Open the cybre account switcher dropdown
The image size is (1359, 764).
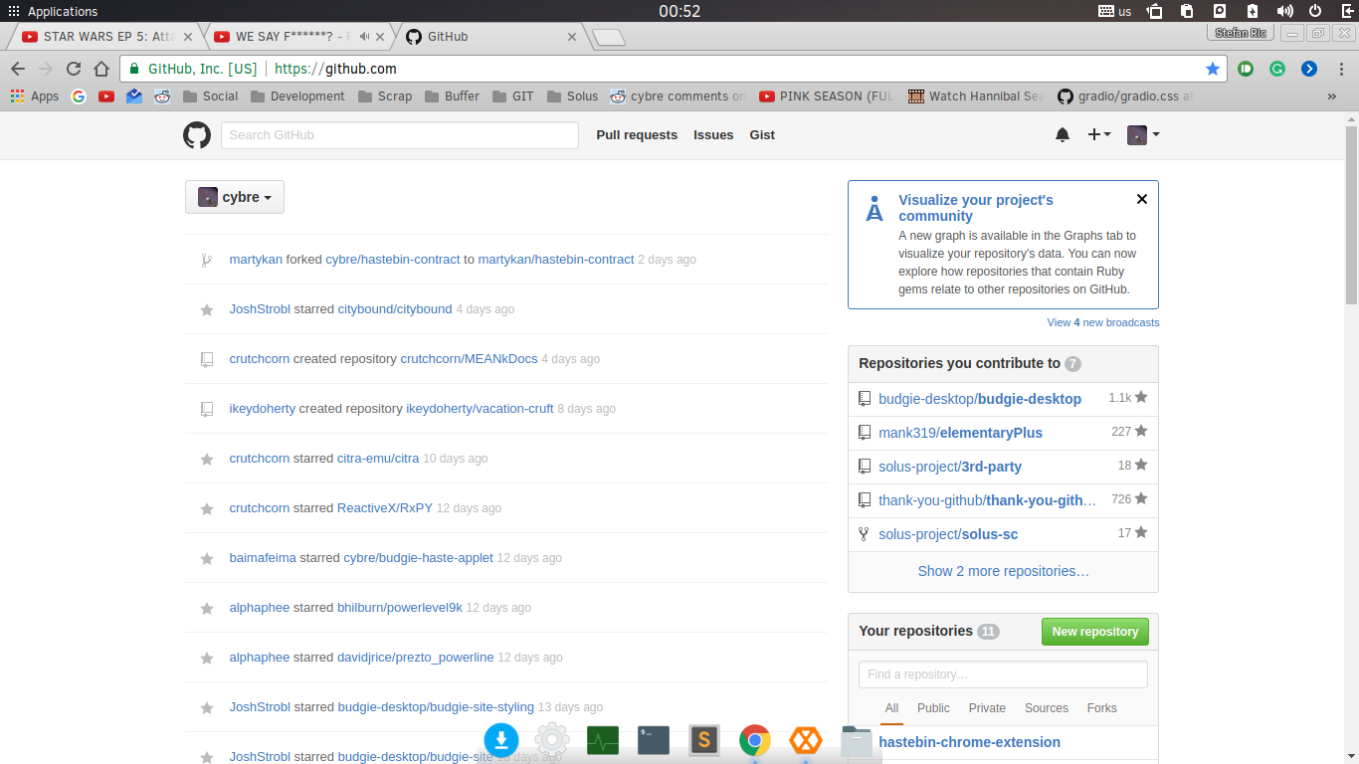click(x=235, y=197)
